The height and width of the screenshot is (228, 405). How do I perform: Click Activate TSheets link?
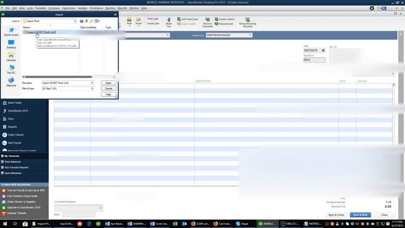[16, 213]
